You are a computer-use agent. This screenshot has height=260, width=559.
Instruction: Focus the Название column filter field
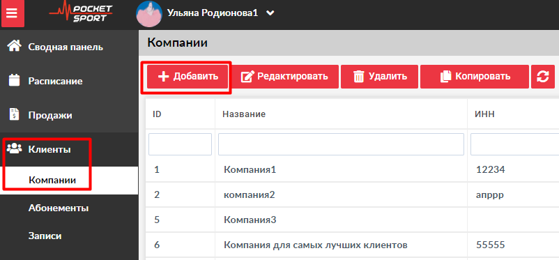(x=341, y=144)
